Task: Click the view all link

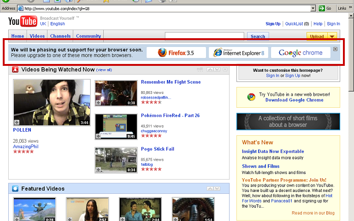Action: (104, 70)
